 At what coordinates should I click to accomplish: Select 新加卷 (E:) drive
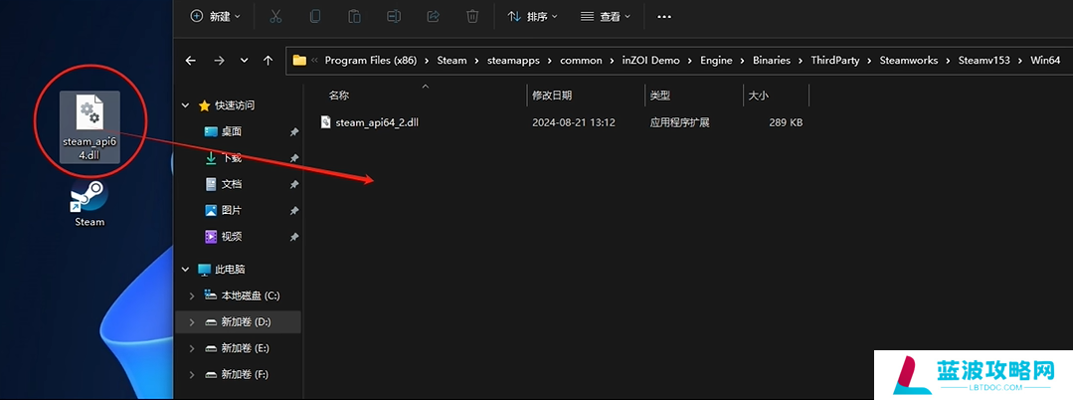246,348
